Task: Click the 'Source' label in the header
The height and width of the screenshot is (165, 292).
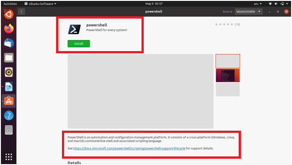Action: [227, 12]
